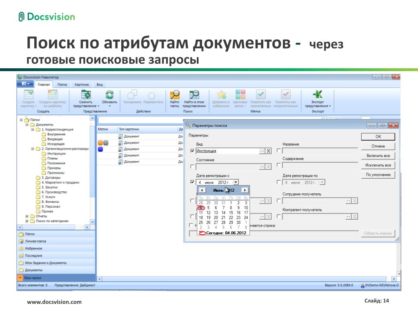The height and width of the screenshot is (314, 418).
Task: Collapse the Документы tree node
Action: (x=27, y=125)
